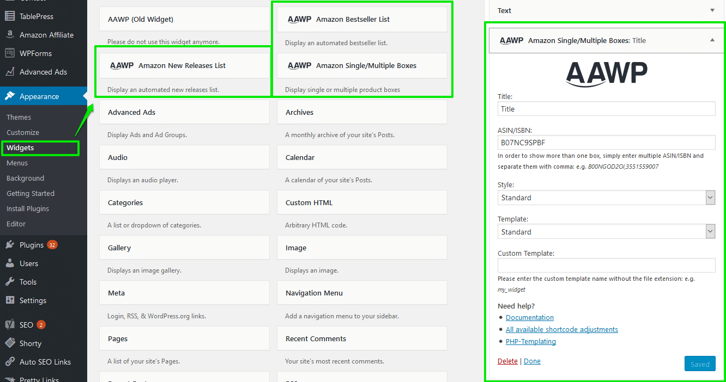Open the Editor submenu item

click(x=16, y=224)
